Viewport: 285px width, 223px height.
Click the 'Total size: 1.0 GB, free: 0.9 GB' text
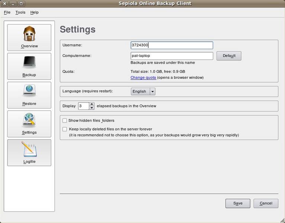tap(158, 71)
